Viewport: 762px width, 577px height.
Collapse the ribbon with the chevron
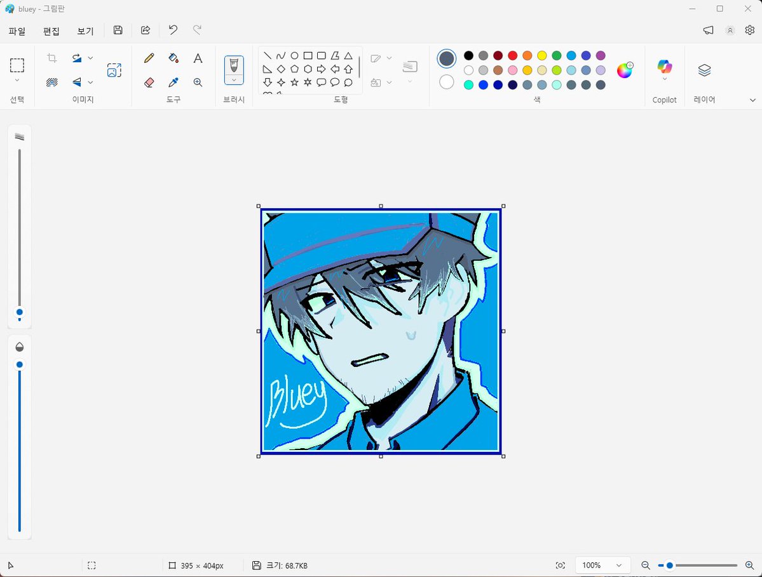[x=752, y=100]
